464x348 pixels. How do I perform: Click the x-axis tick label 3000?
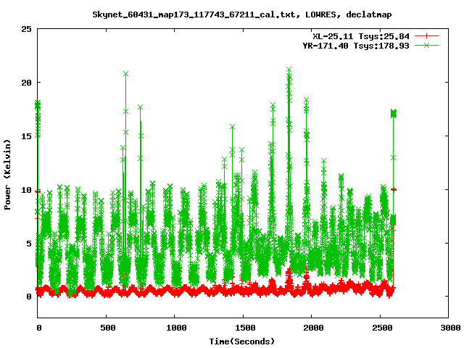450,328
